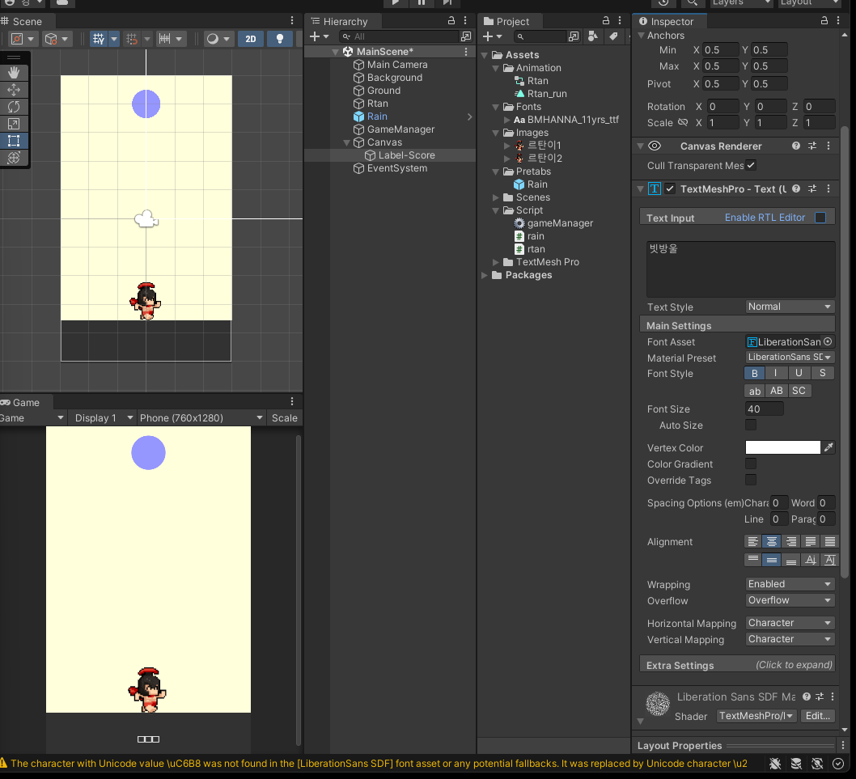Toggle Bold font style button
The width and height of the screenshot is (856, 779).
pyautogui.click(x=754, y=374)
